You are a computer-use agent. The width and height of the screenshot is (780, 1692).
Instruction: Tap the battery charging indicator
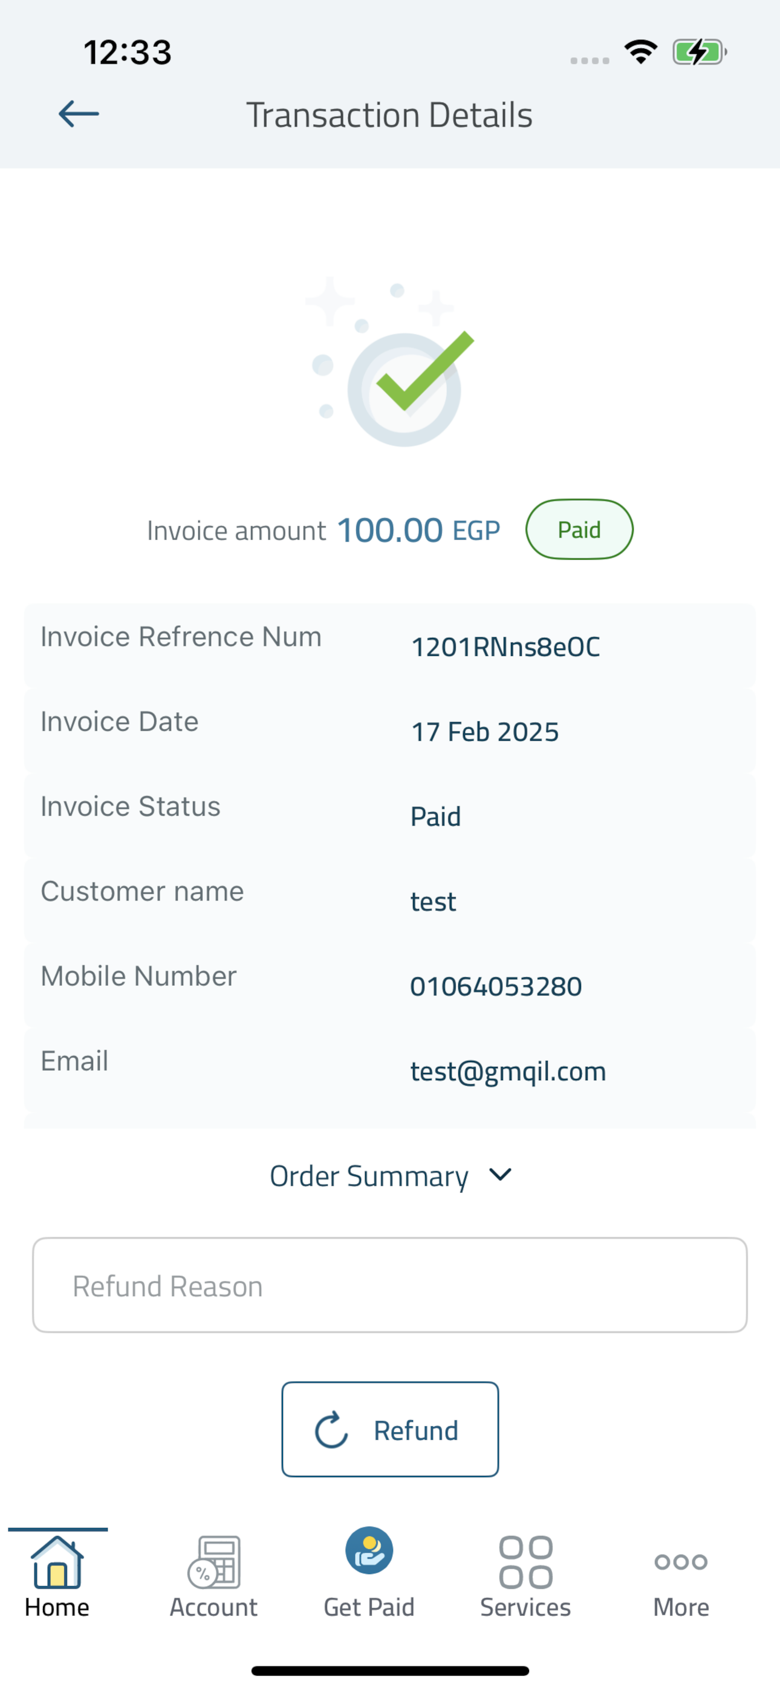tap(700, 52)
